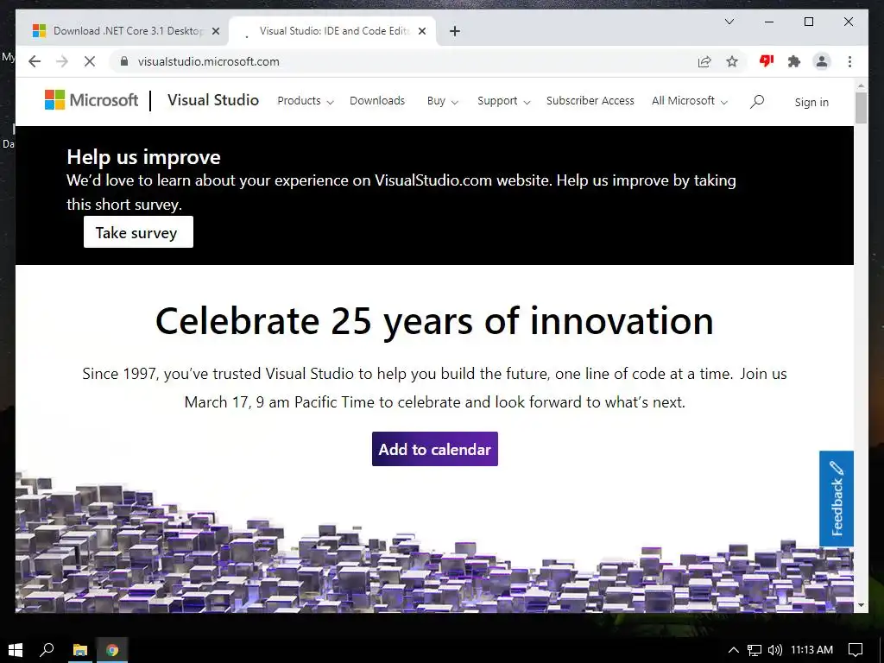The height and width of the screenshot is (663, 884).
Task: Click the 11:13 AM taskbar clock
Action: 811,649
